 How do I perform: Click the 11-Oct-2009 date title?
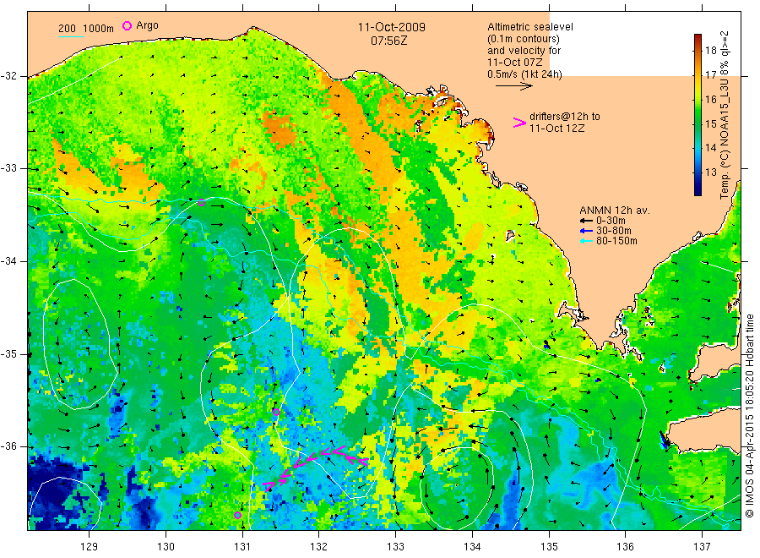392,27
